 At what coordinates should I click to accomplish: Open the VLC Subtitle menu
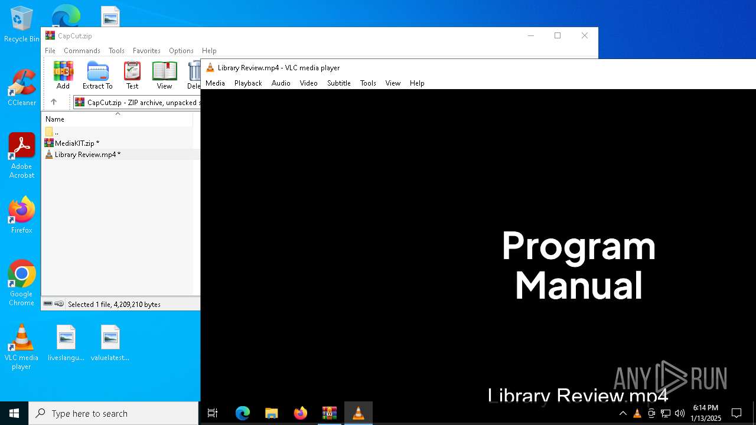[339, 83]
